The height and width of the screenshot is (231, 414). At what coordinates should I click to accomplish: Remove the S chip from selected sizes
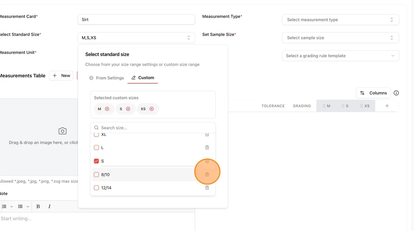128,109
